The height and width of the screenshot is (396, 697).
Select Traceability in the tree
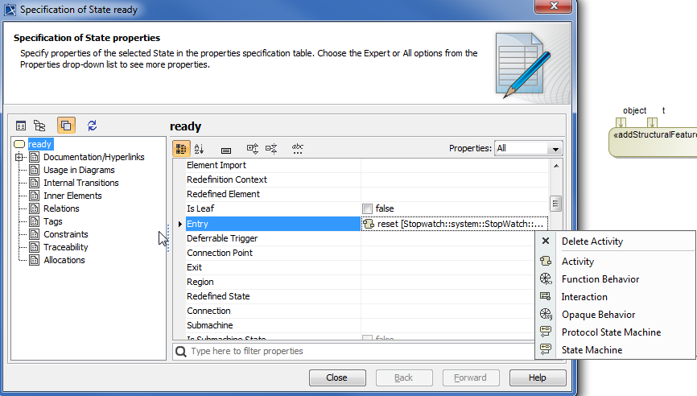point(66,247)
